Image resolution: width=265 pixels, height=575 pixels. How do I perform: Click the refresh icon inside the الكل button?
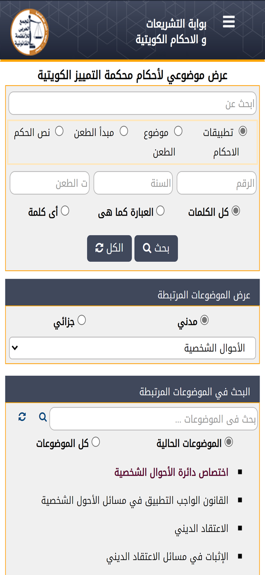[x=99, y=247]
